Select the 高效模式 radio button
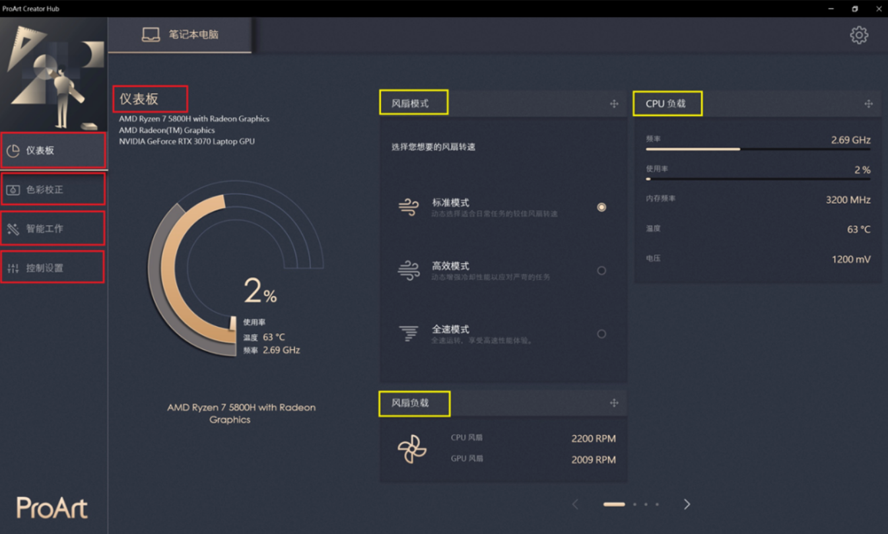This screenshot has height=534, width=888. point(601,271)
